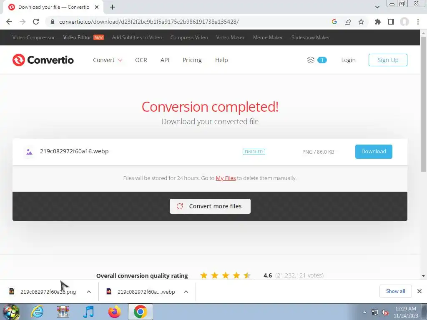Open the My Files link
427x320 pixels.
226,178
